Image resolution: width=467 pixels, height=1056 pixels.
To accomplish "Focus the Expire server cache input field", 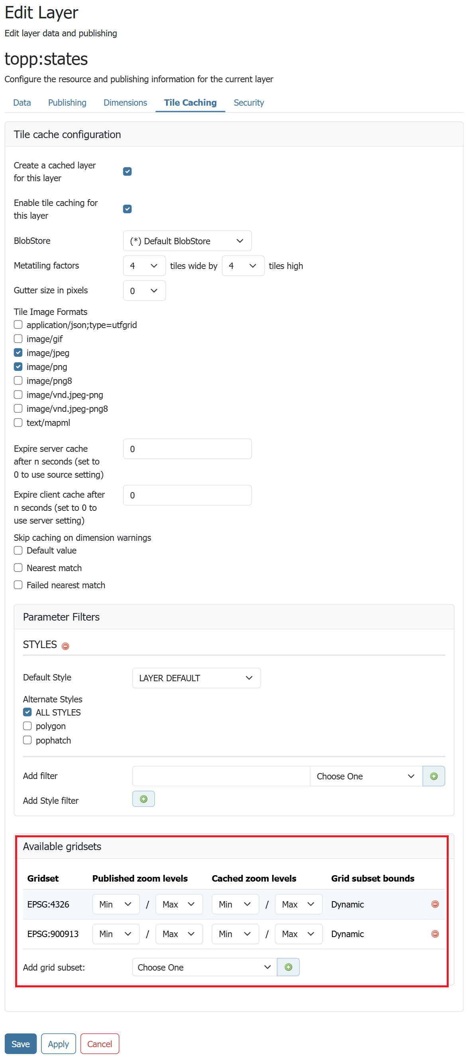I will coord(187,449).
